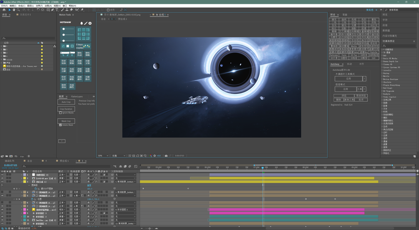Select the Type text tool
The height and width of the screenshot is (230, 419).
57,10
